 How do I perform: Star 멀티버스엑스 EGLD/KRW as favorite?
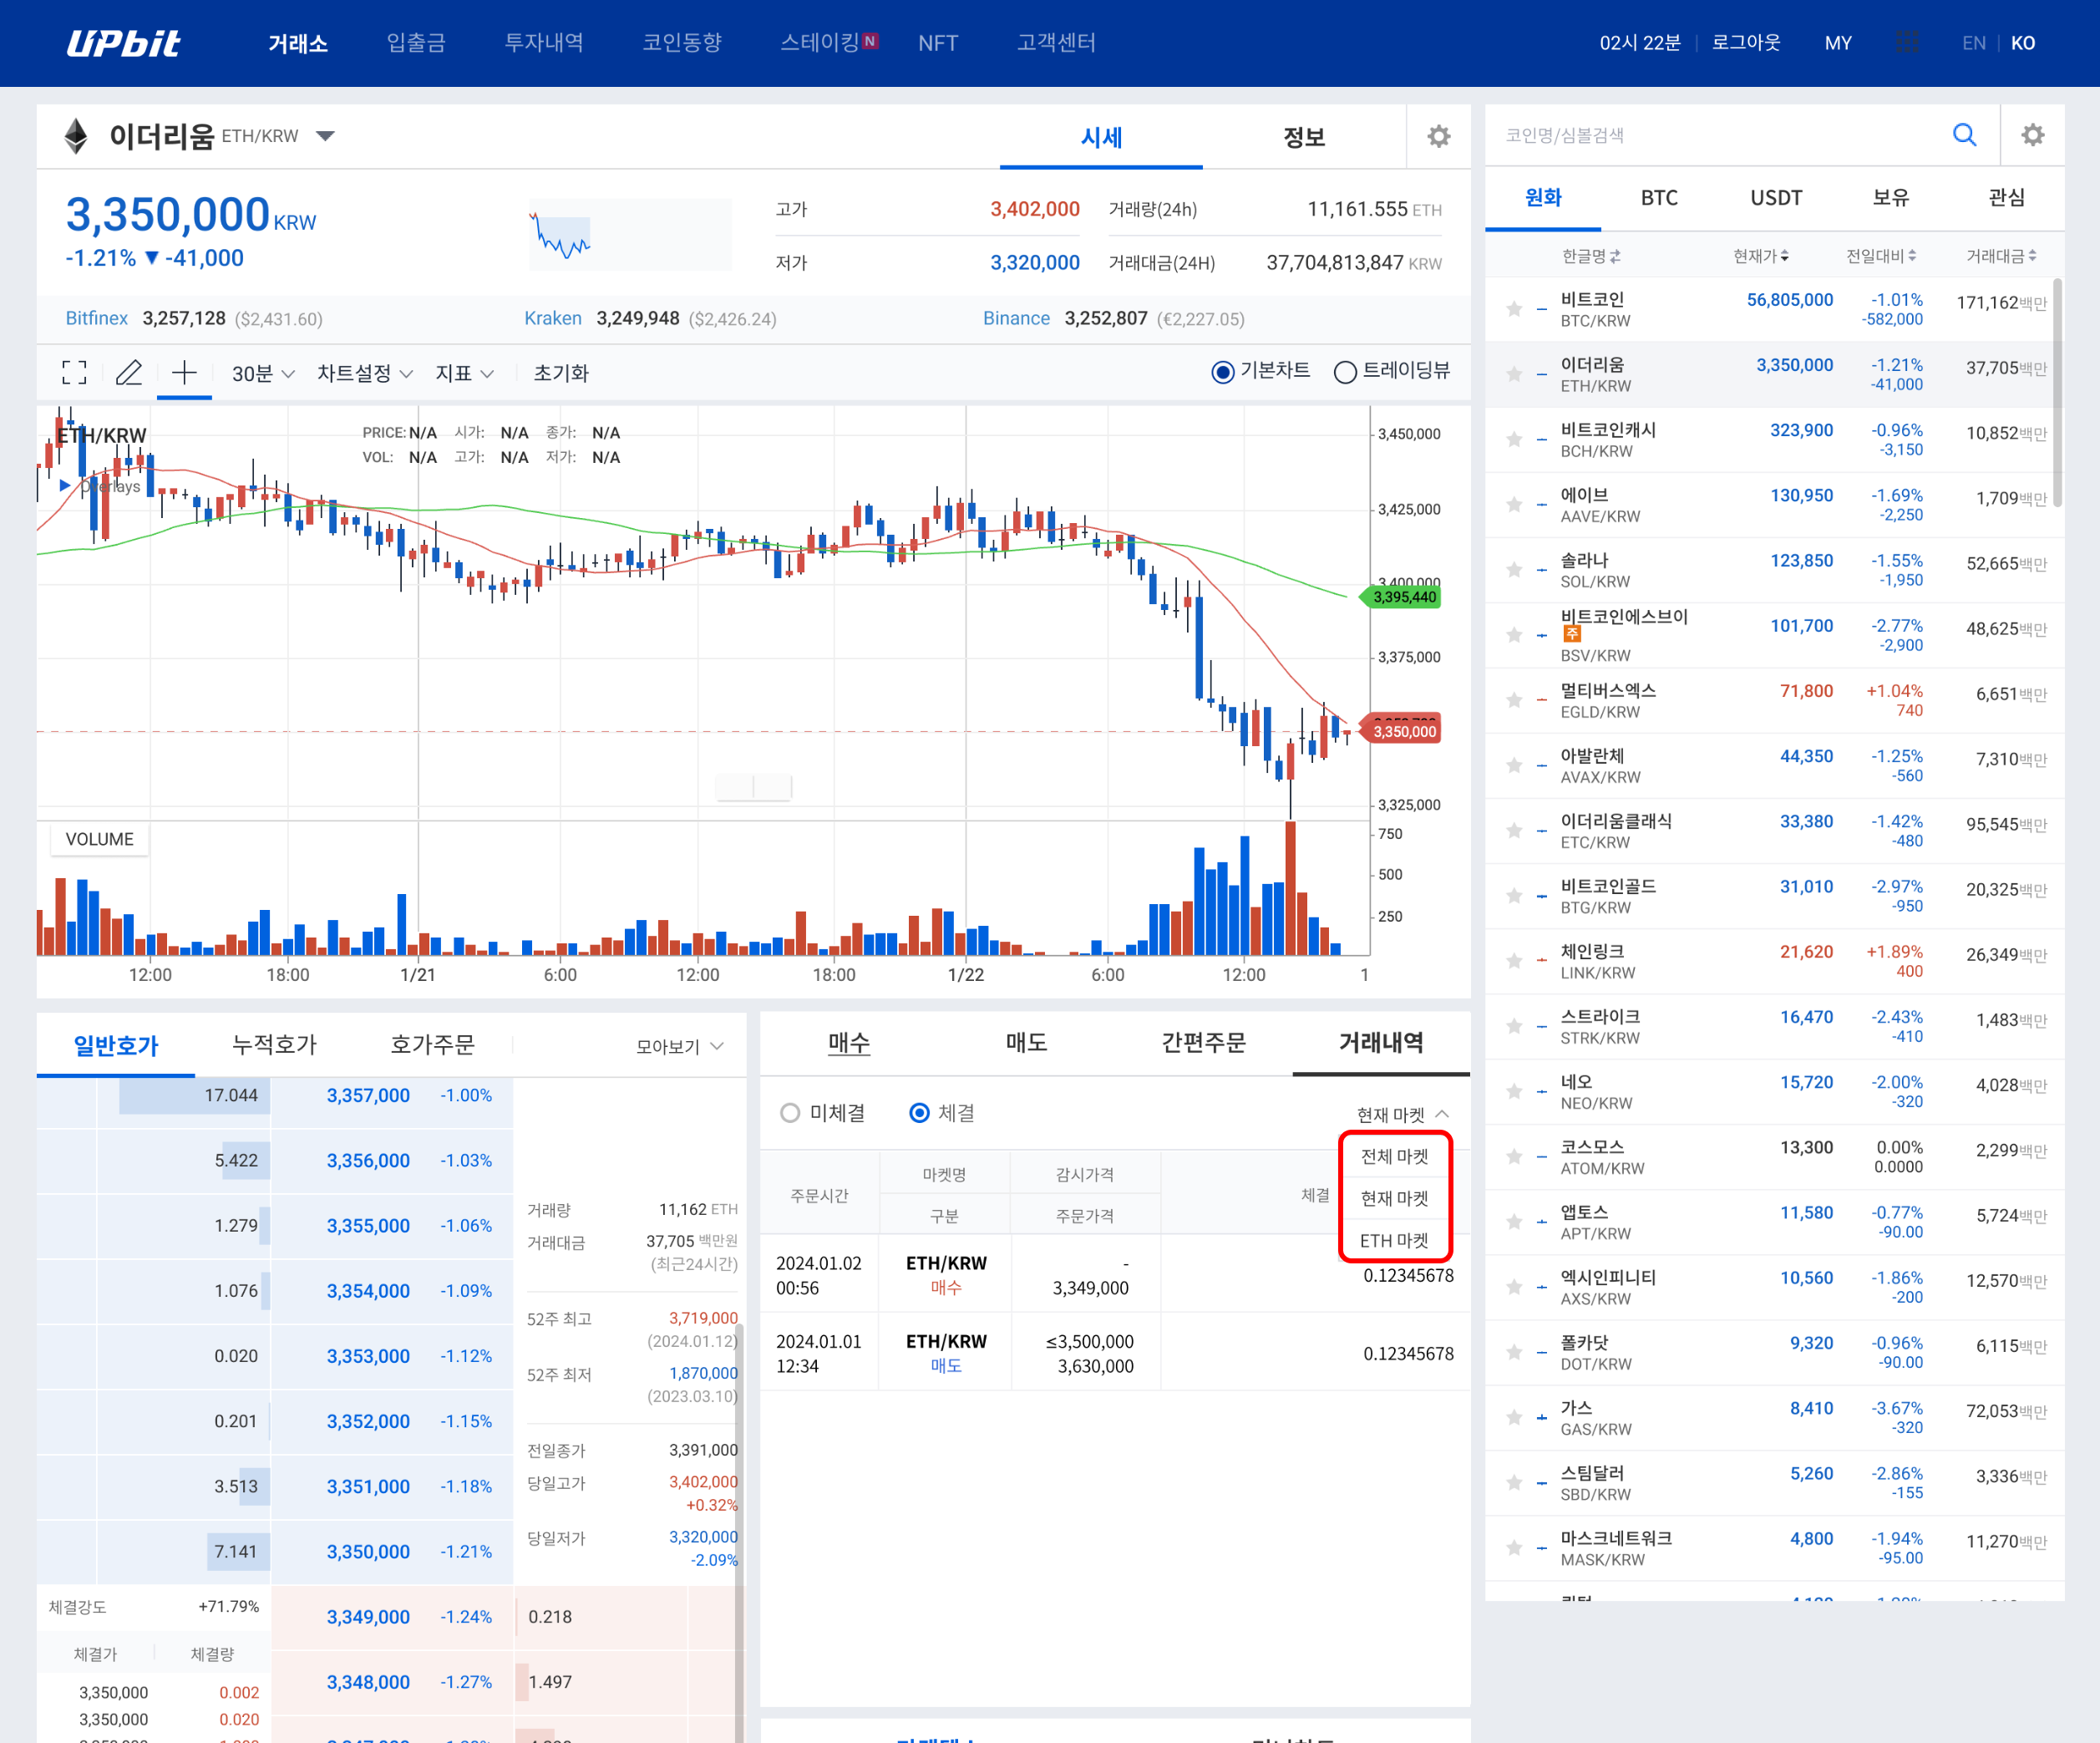point(1514,700)
